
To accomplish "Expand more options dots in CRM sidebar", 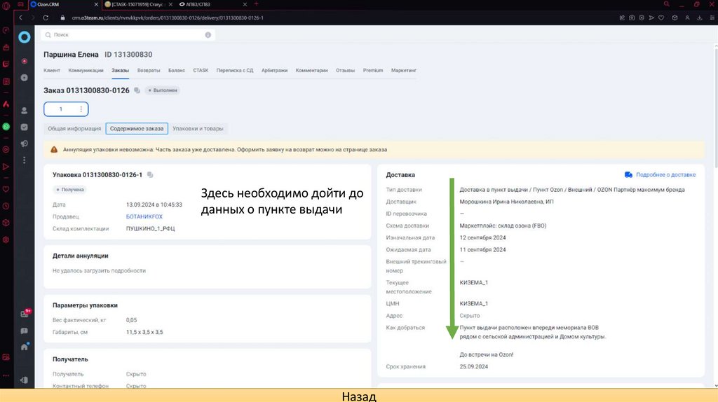I will [x=25, y=160].
